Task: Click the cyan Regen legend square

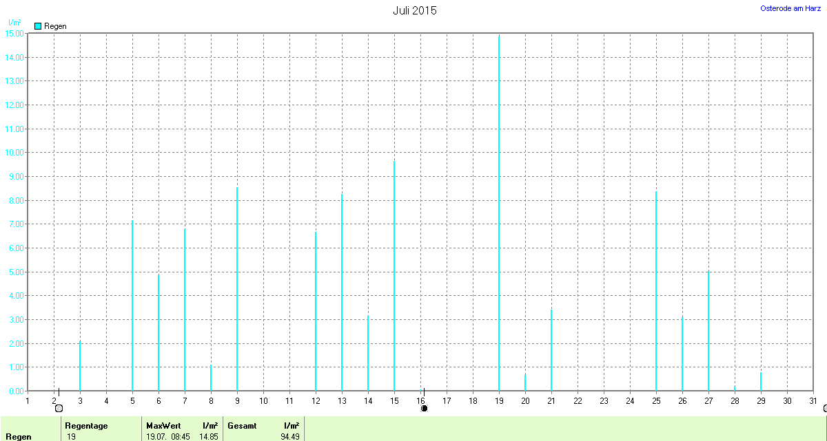Action: (x=38, y=26)
